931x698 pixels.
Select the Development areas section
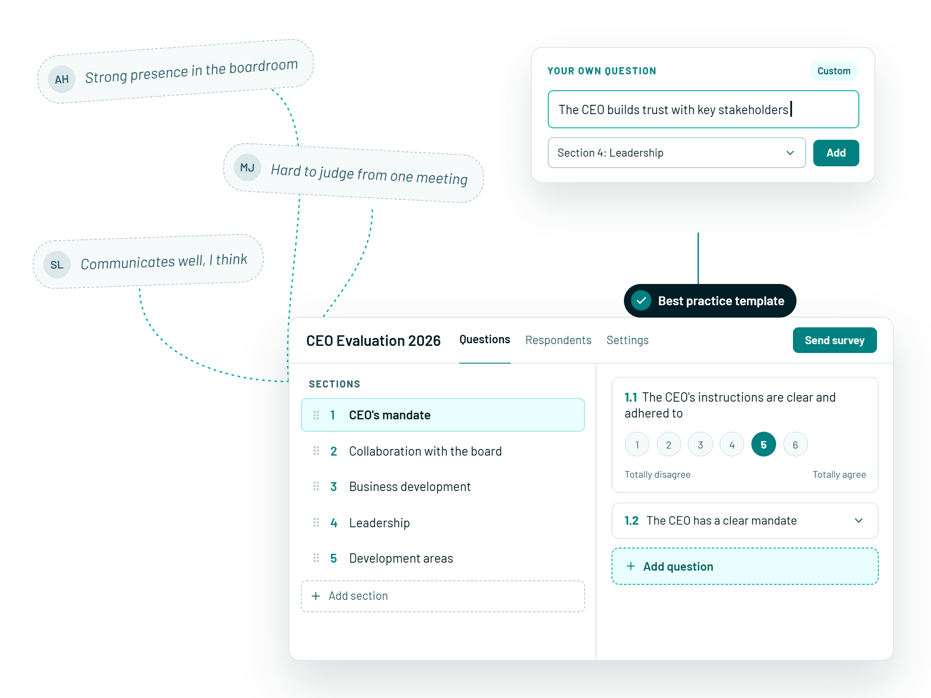point(442,558)
